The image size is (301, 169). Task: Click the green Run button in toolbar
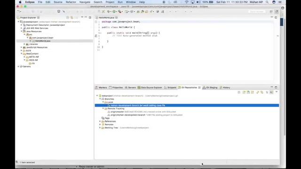tap(114, 12)
